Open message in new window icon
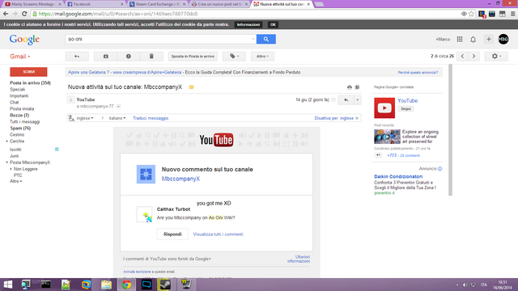Viewport: 518px width, 291px height. 357,87
